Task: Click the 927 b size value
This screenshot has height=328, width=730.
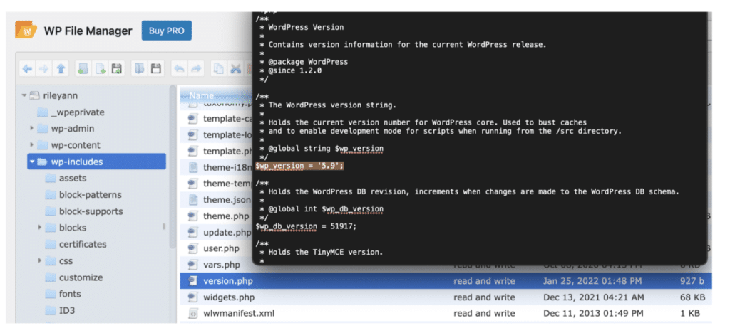Action: click(x=692, y=281)
